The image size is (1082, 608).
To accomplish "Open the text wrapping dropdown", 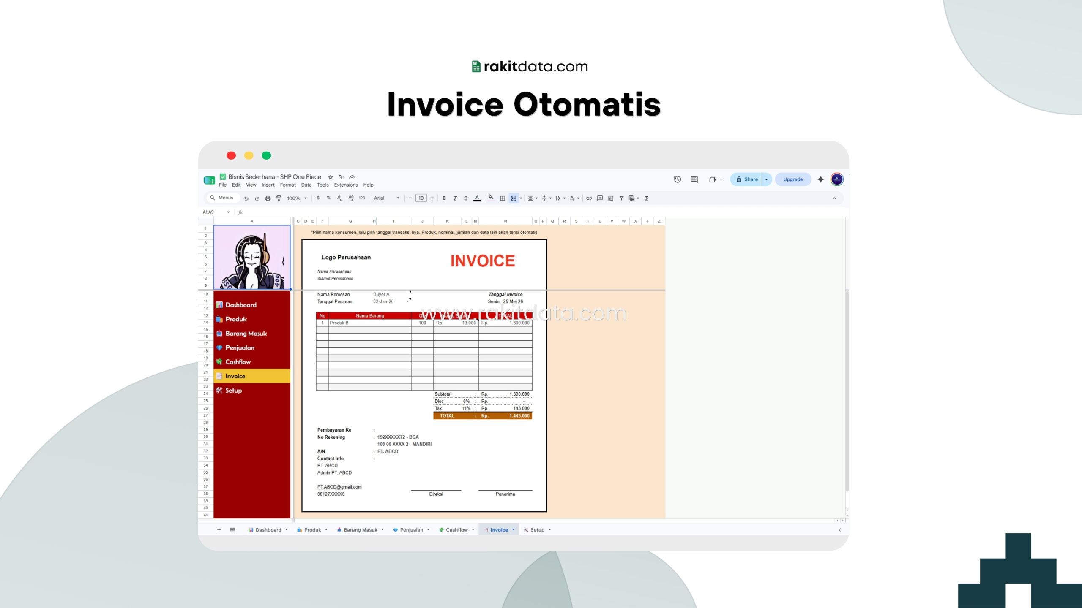I will click(x=560, y=198).
